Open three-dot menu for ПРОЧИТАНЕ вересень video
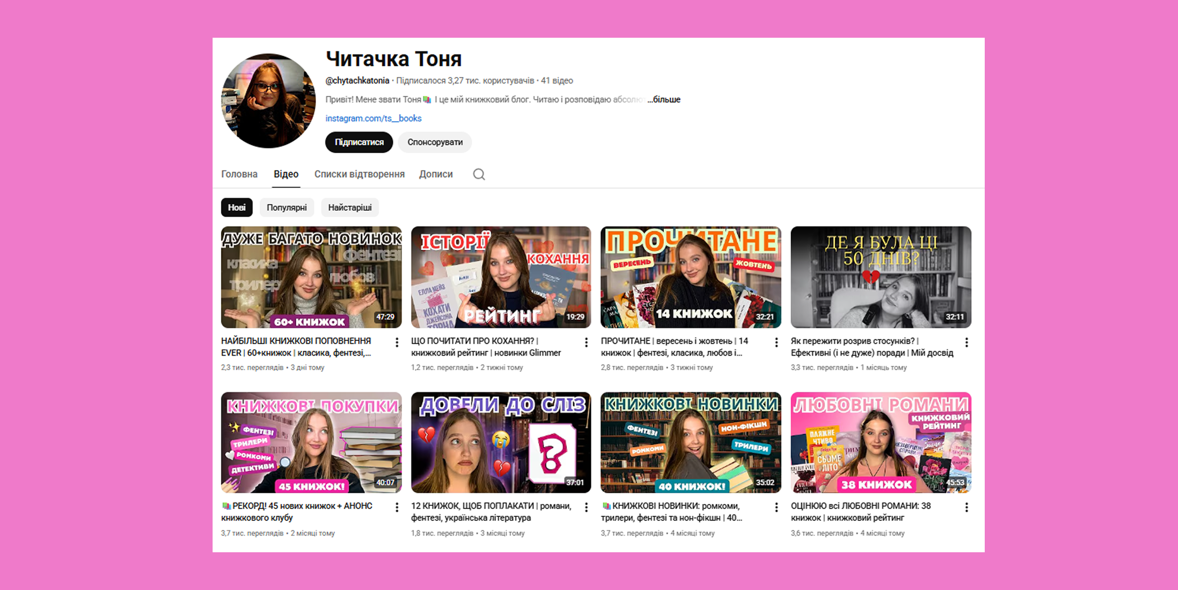Screen dimensions: 1178x590 pos(776,342)
